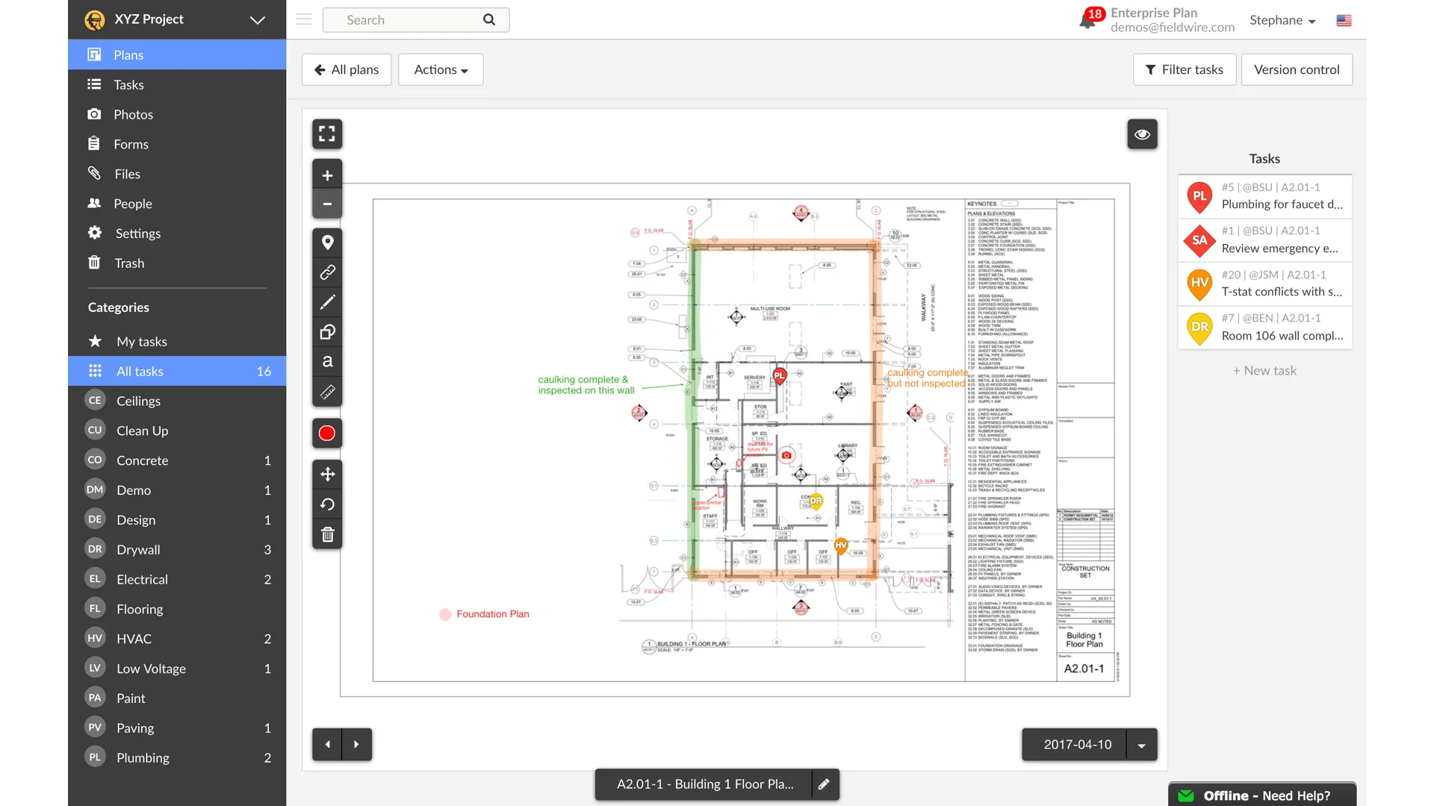The image size is (1434, 806).
Task: Open Photos in the sidebar
Action: point(177,114)
